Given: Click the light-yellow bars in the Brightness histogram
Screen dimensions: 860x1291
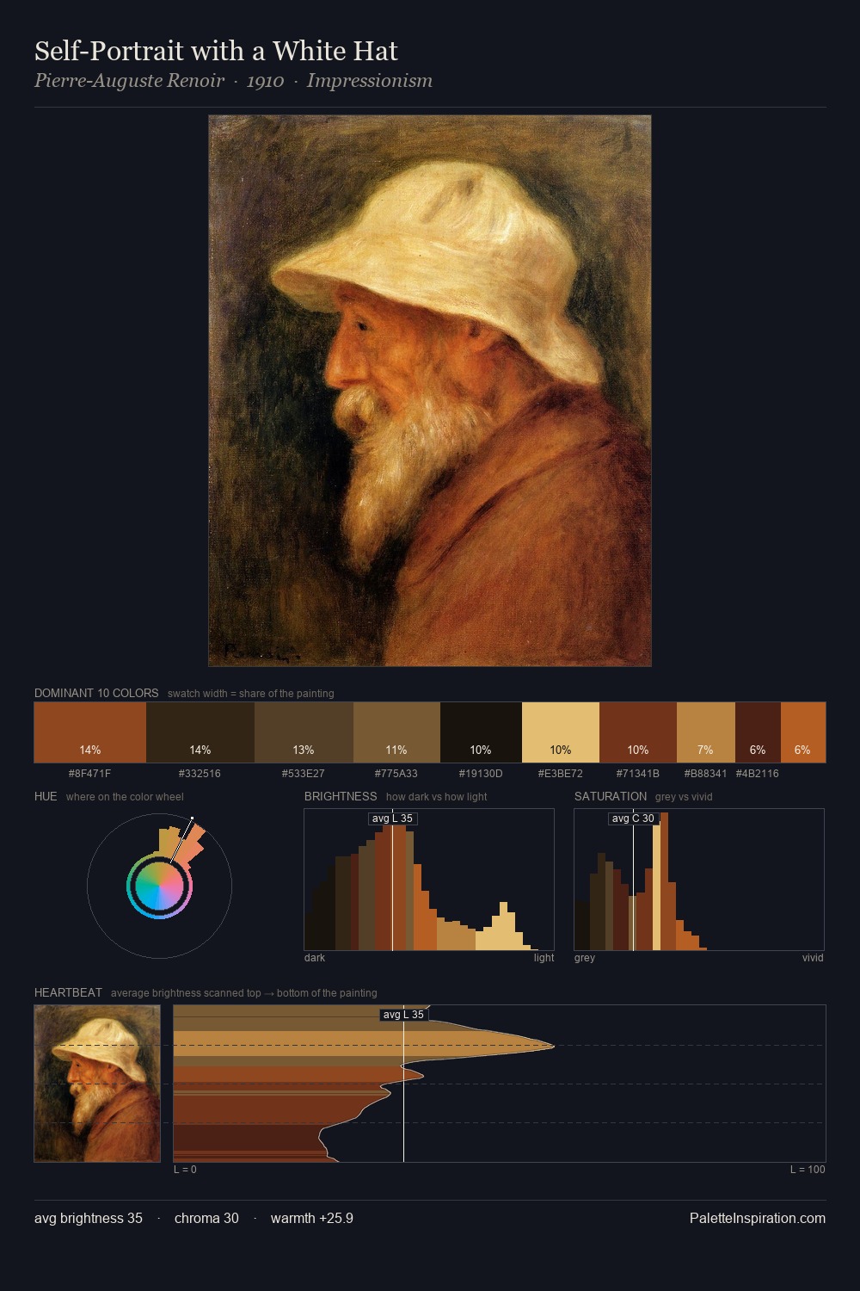Looking at the screenshot, I should pos(501,928).
